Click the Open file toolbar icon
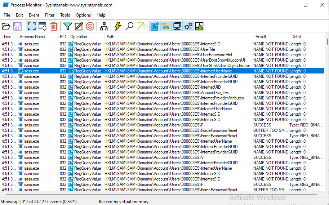The image size is (329, 205). [6, 26]
